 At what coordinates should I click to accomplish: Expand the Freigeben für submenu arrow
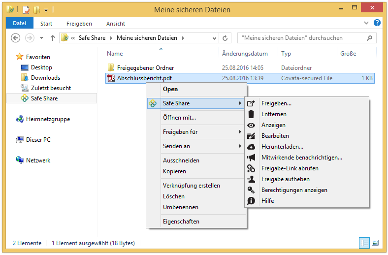[x=240, y=132]
